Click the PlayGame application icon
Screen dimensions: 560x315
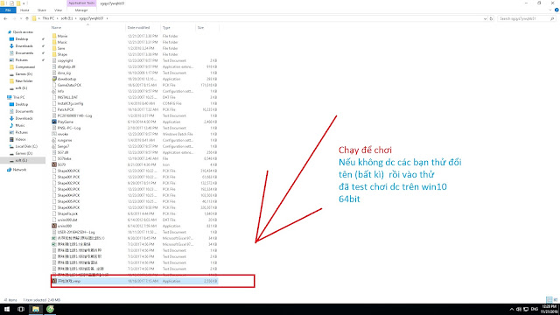coord(54,122)
